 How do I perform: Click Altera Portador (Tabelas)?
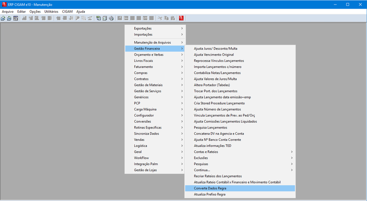[x=240, y=85]
